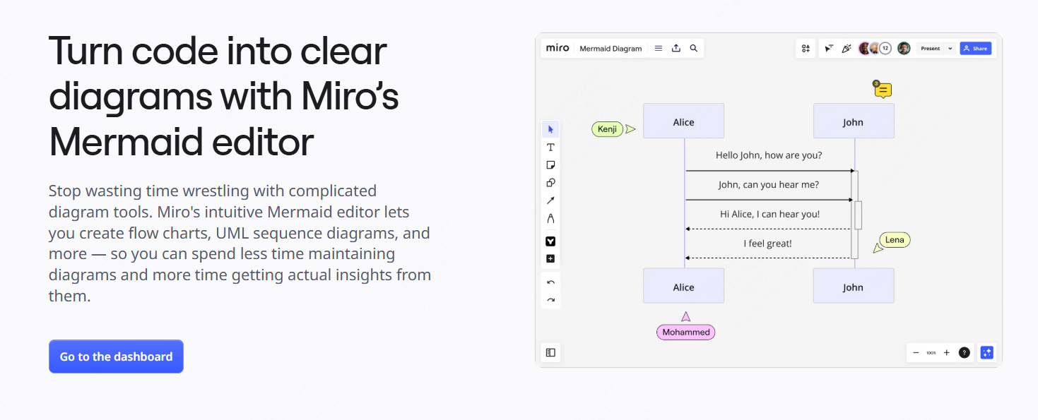The width and height of the screenshot is (1038, 420).
Task: Open the plus more-apps toolbar button
Action: click(551, 259)
